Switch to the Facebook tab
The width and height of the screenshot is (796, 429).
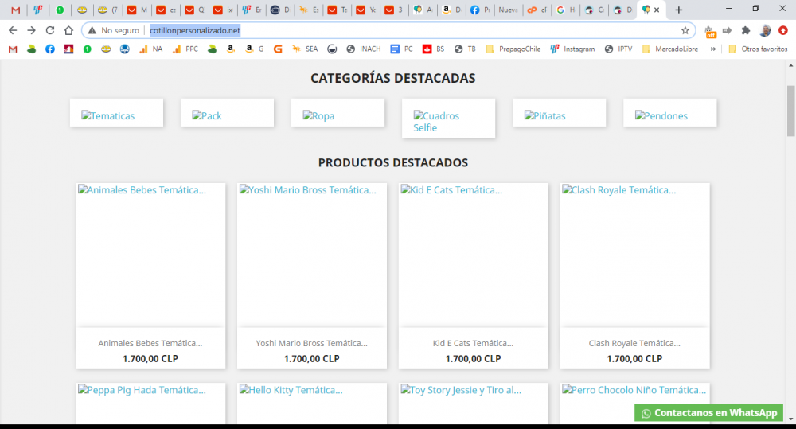pyautogui.click(x=480, y=10)
